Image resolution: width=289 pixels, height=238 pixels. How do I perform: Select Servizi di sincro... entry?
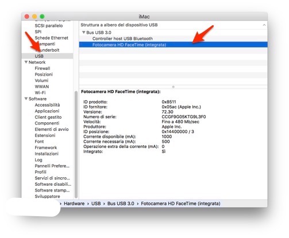click(52, 178)
